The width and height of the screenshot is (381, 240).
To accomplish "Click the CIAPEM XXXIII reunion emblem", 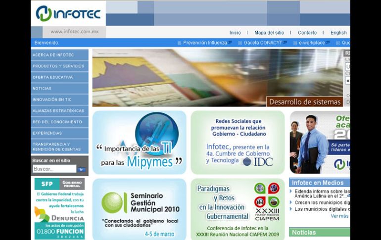I will [x=267, y=200].
